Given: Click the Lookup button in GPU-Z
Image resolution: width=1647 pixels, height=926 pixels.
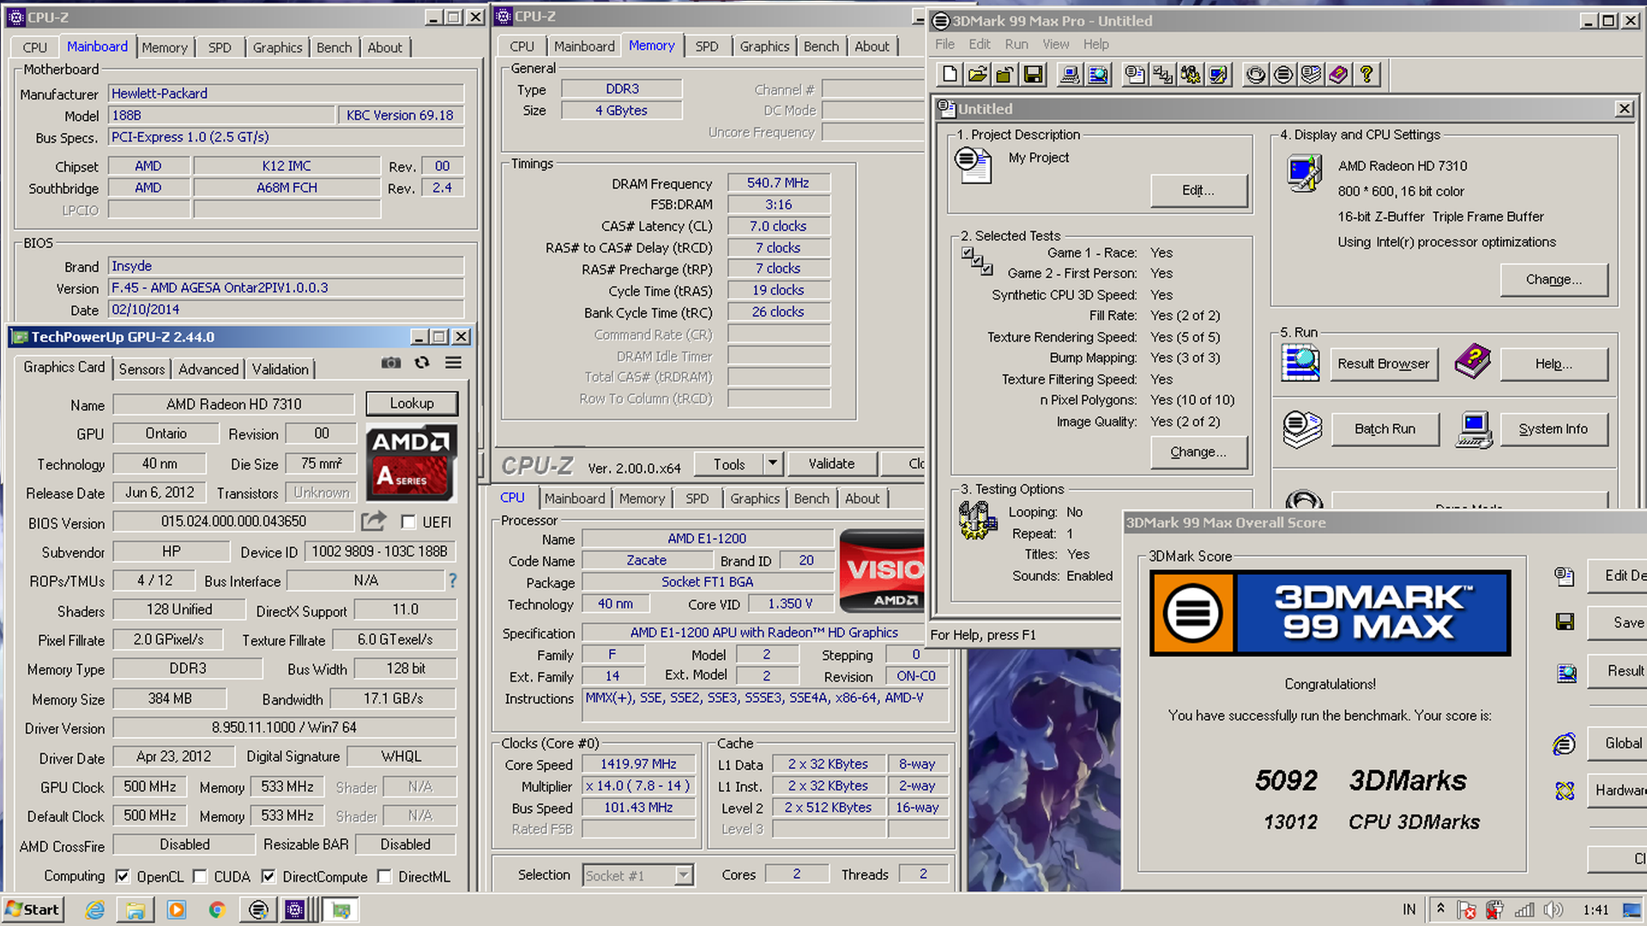Looking at the screenshot, I should click(412, 403).
